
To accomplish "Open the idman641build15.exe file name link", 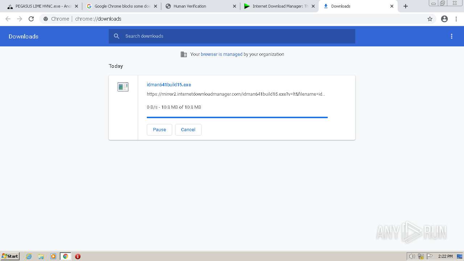I will (169, 85).
